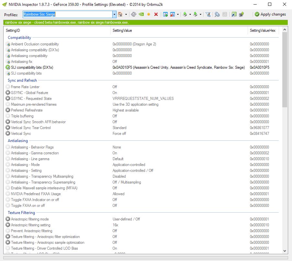Click the 'Force off' Vertical Sync value
The height and width of the screenshot is (261, 292).
tap(119, 134)
